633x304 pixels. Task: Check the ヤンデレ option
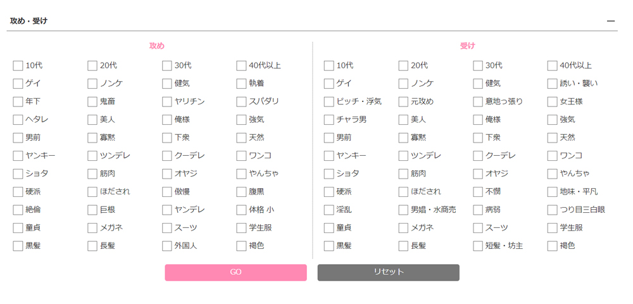click(x=167, y=210)
